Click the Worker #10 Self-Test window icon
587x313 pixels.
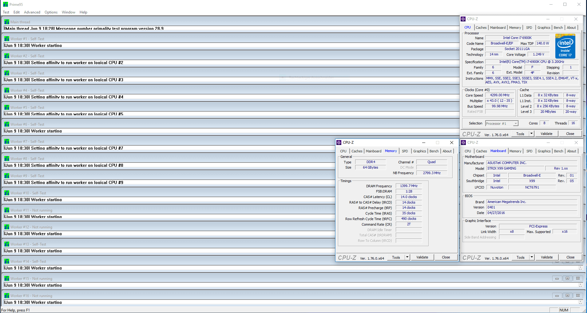click(x=7, y=193)
